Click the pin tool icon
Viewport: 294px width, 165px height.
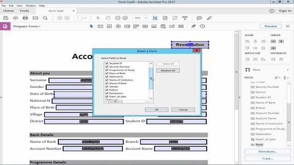193,26
